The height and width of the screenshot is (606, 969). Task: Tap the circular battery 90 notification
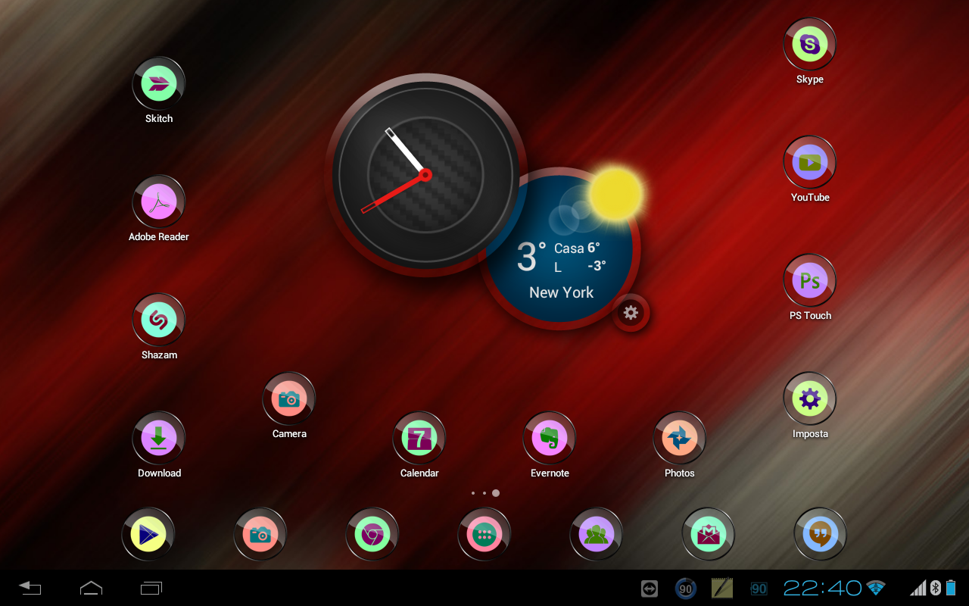pyautogui.click(x=686, y=589)
